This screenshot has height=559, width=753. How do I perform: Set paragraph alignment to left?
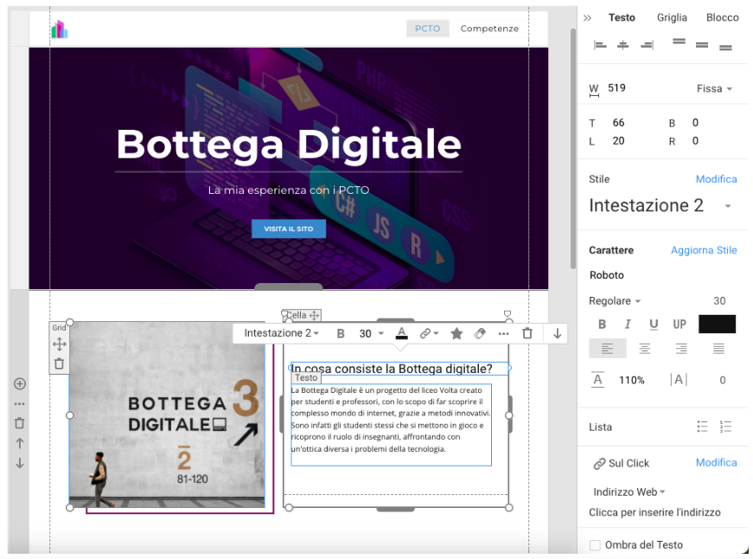pyautogui.click(x=608, y=349)
